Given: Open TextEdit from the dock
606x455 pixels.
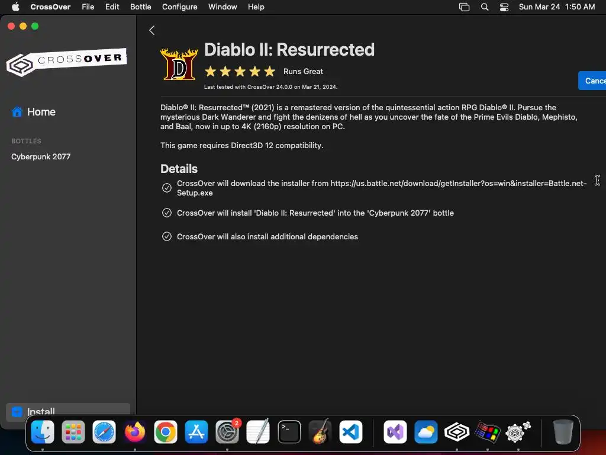Looking at the screenshot, I should (258, 432).
